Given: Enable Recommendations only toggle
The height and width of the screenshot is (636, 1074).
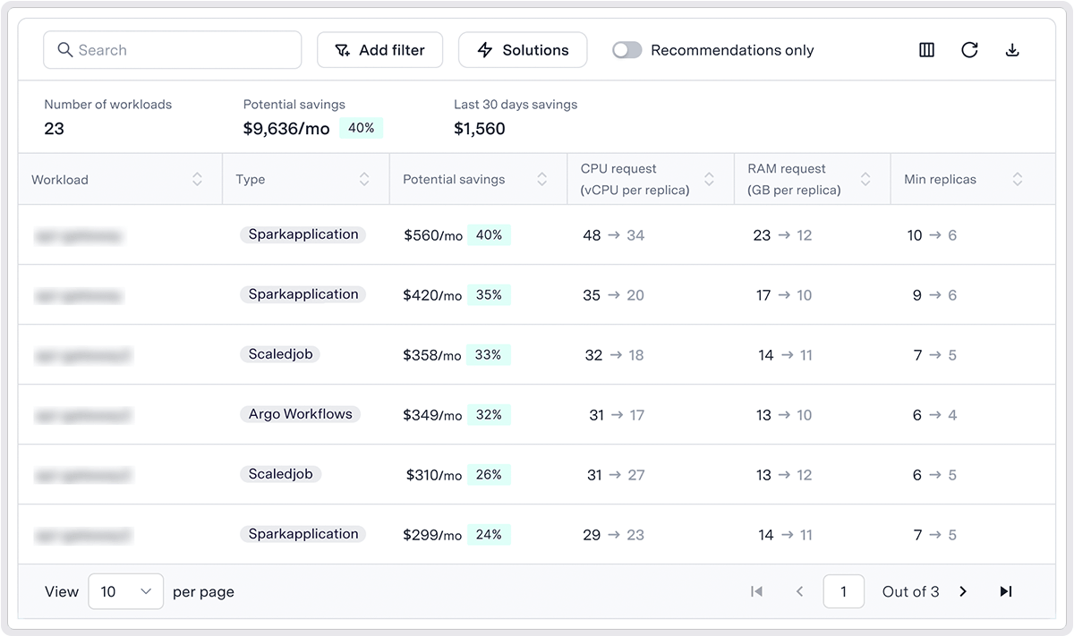Looking at the screenshot, I should pos(626,50).
